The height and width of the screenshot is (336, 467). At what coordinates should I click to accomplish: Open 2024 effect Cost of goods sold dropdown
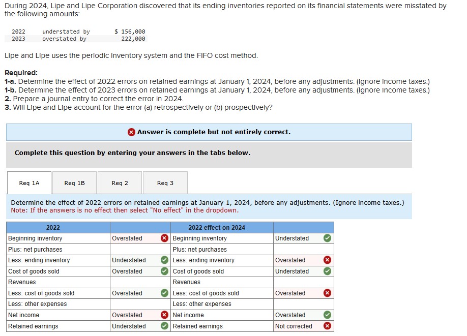point(304,271)
